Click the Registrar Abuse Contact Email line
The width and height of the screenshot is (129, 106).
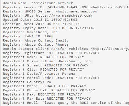coord(36,40)
